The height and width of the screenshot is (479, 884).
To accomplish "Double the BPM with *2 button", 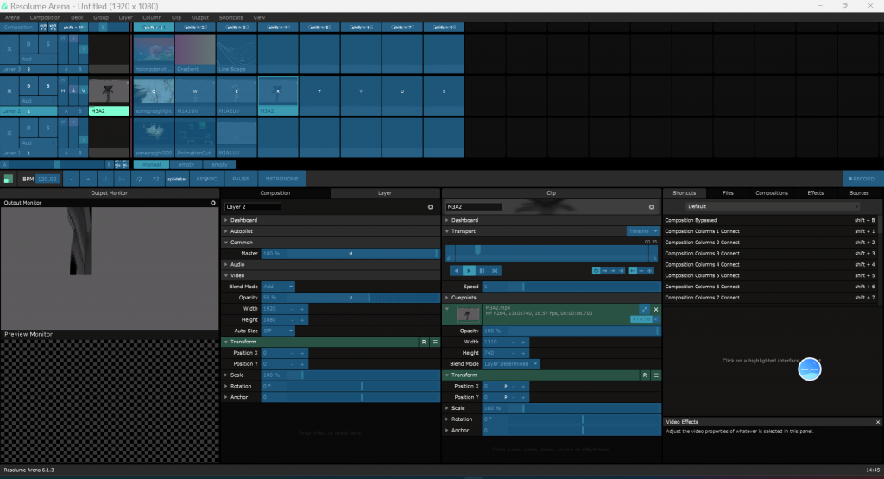I will [156, 180].
